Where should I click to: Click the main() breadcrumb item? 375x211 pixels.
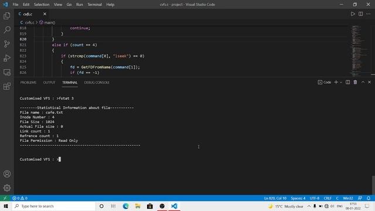(x=47, y=22)
